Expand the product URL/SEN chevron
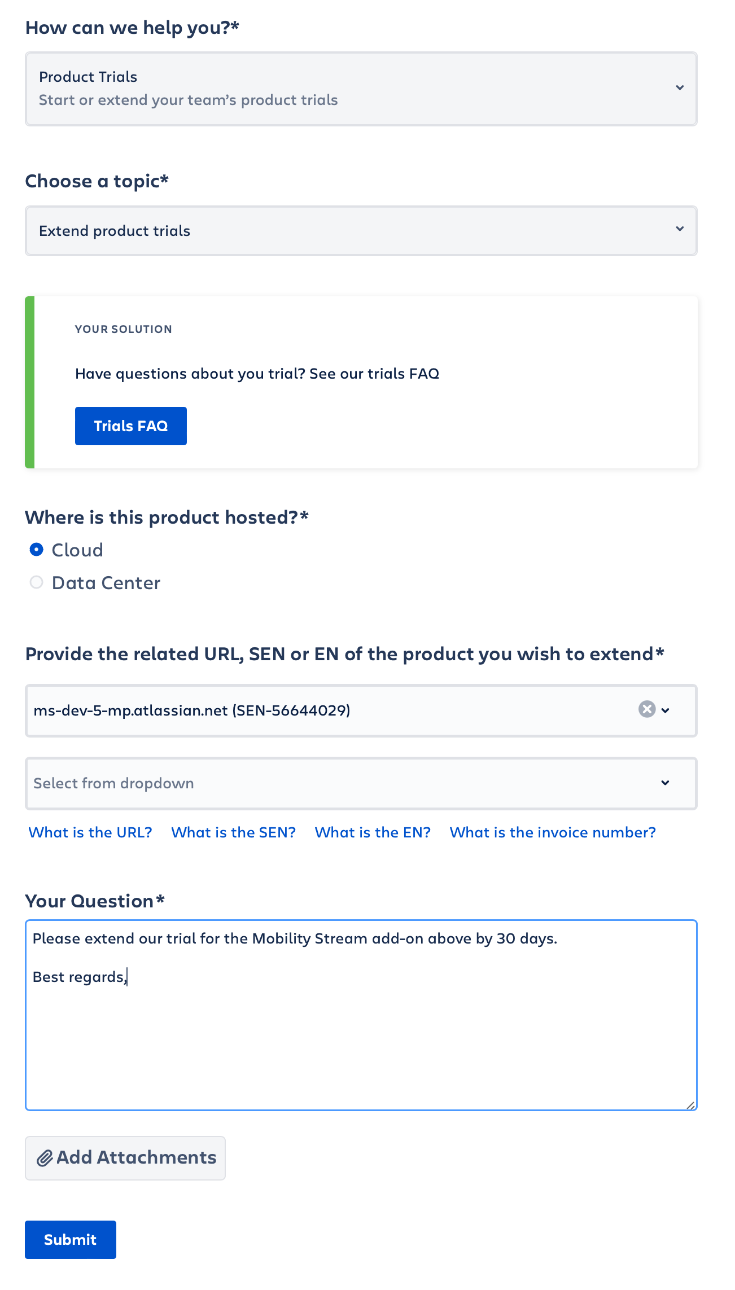This screenshot has height=1290, width=735. 666,710
